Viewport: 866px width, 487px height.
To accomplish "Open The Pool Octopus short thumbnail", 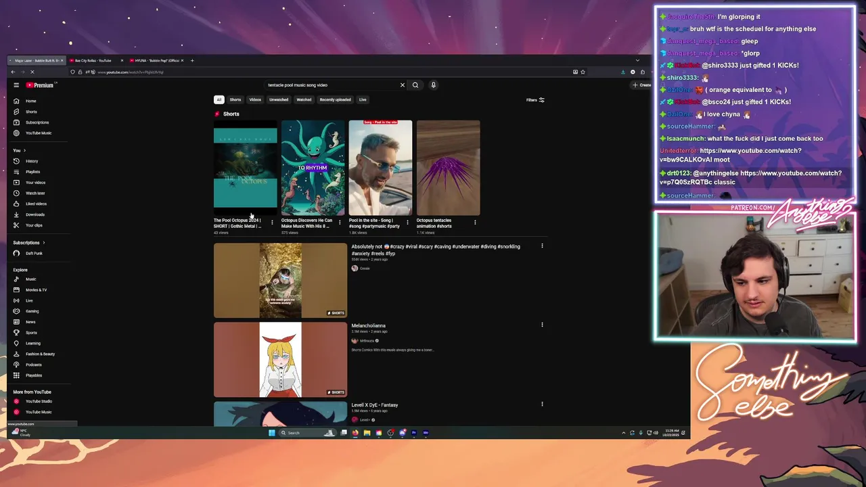I will [245, 168].
